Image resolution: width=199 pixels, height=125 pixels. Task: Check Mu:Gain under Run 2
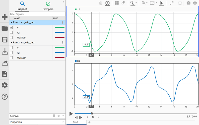tap(11, 58)
